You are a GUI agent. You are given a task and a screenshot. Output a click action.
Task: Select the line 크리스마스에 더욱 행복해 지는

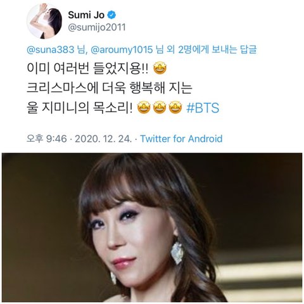pyautogui.click(x=110, y=88)
